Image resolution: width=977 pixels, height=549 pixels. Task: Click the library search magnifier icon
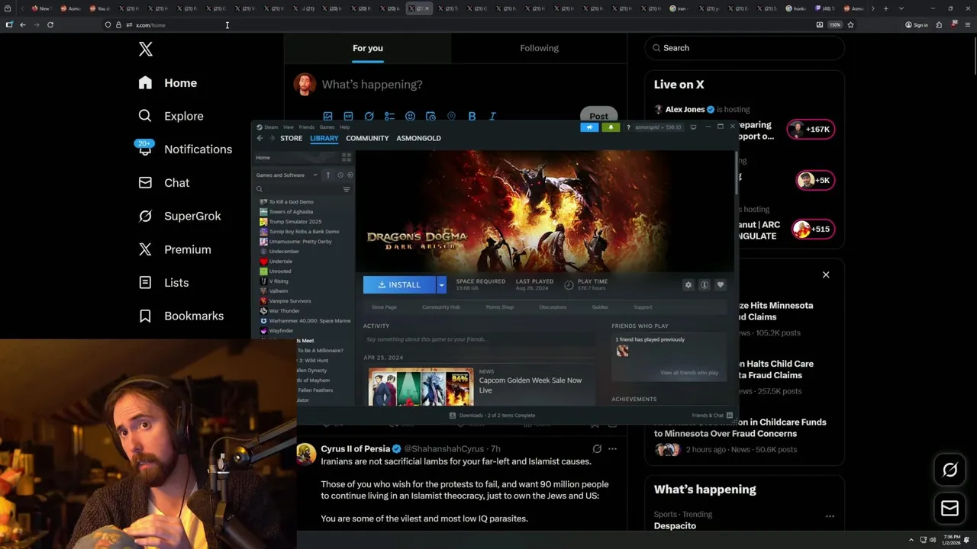point(260,189)
